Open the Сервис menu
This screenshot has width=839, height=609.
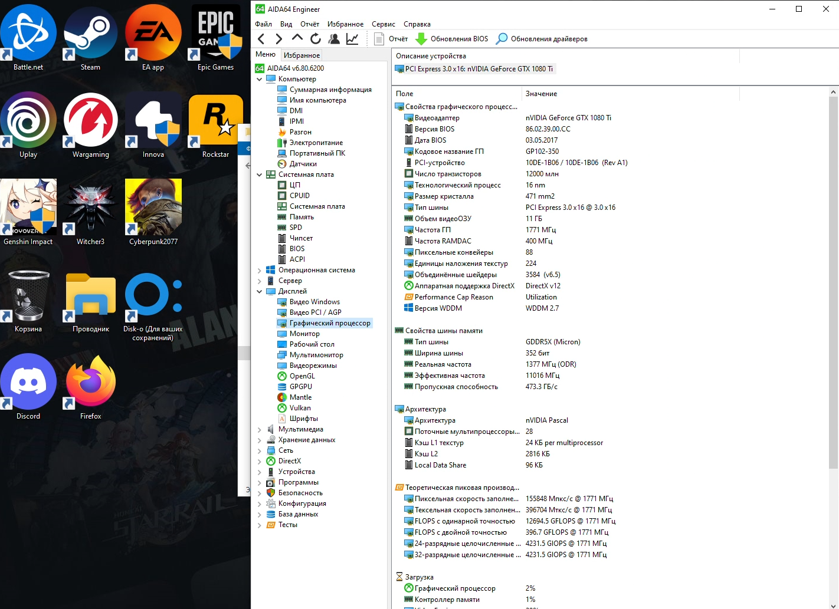coord(384,24)
